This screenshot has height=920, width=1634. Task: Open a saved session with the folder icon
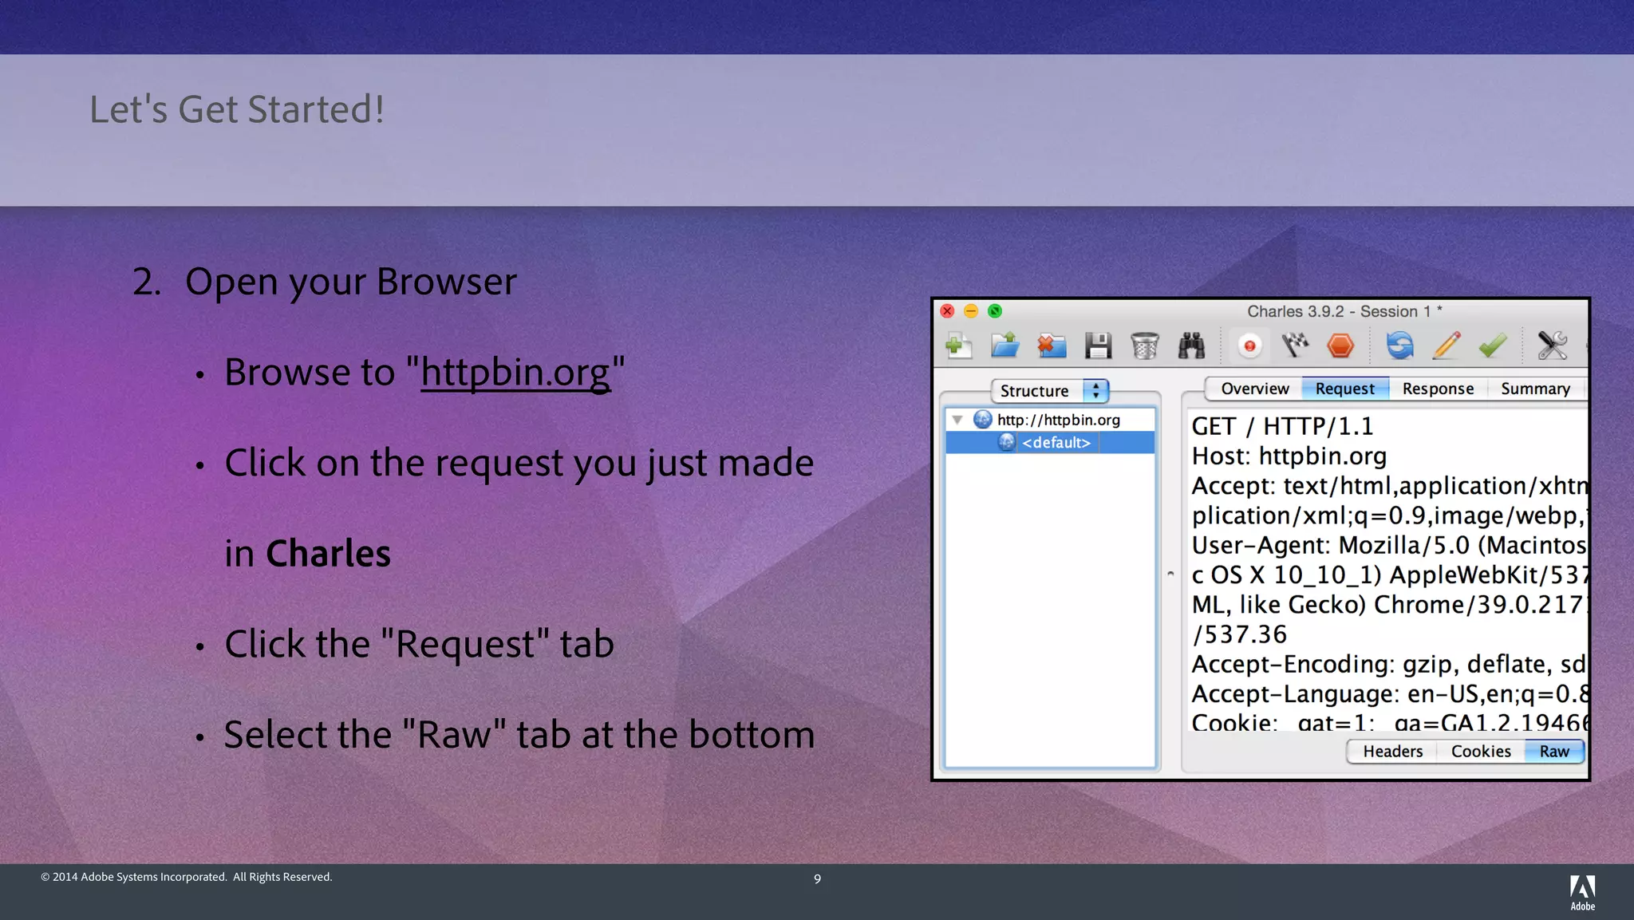click(1005, 345)
